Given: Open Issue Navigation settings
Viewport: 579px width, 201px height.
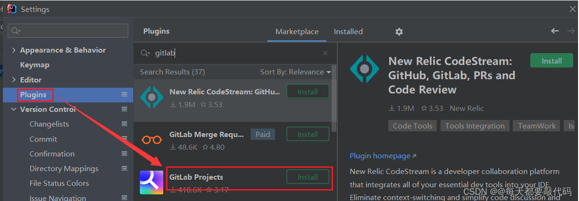Looking at the screenshot, I should (58, 198).
